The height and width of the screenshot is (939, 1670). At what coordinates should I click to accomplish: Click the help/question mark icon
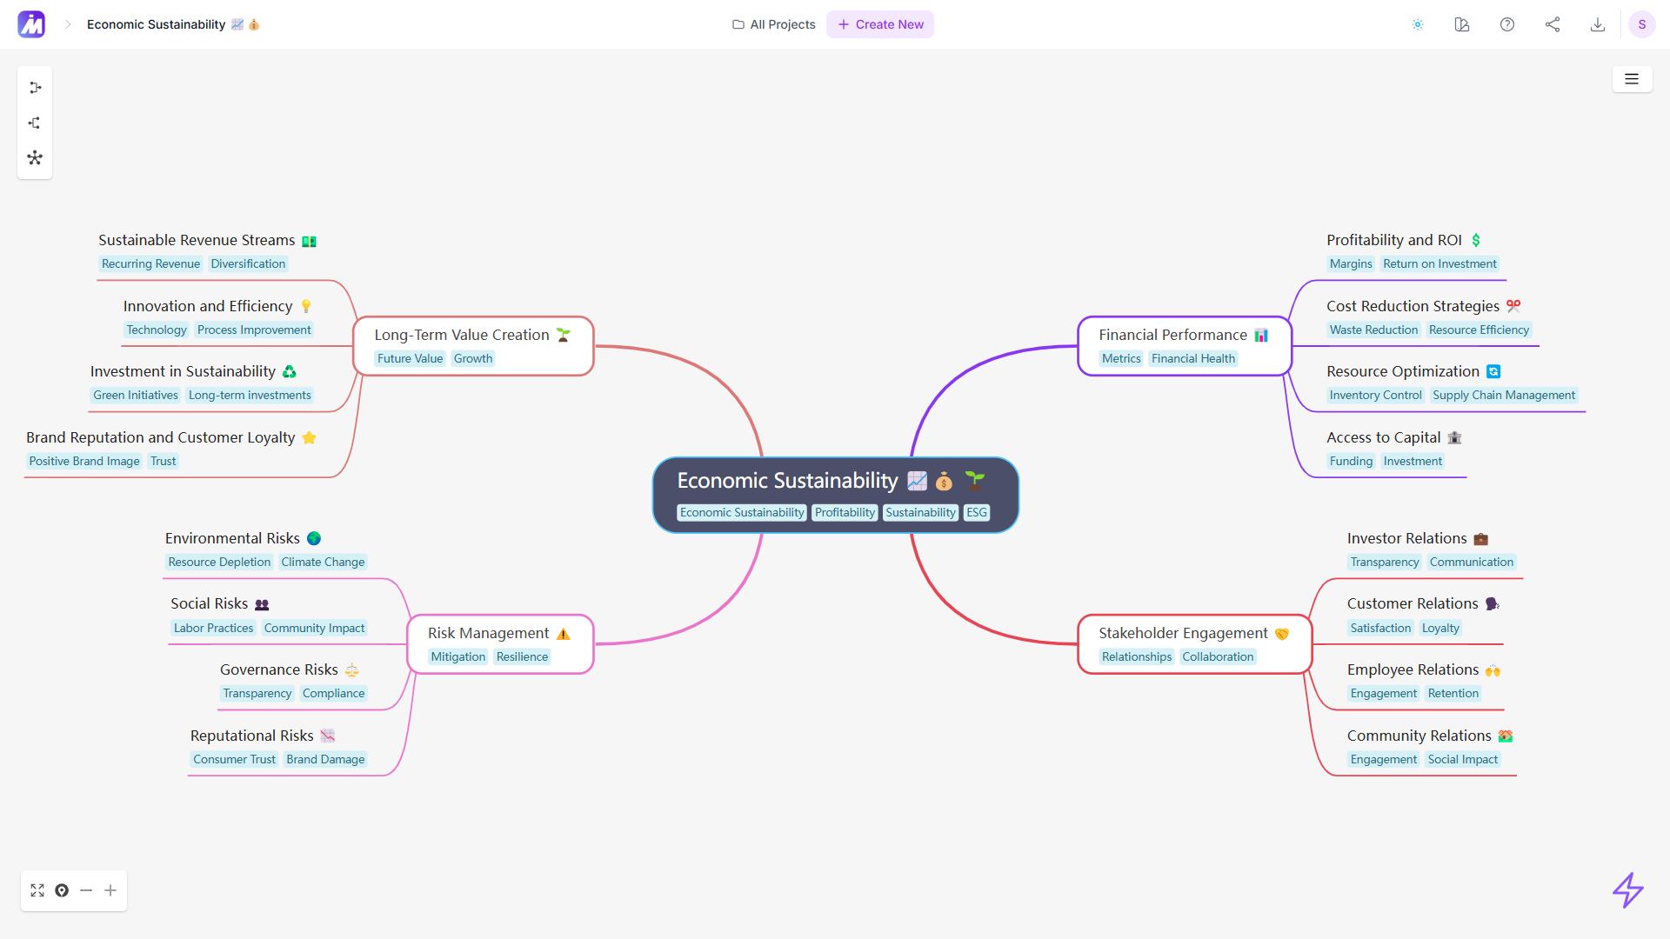tap(1507, 24)
